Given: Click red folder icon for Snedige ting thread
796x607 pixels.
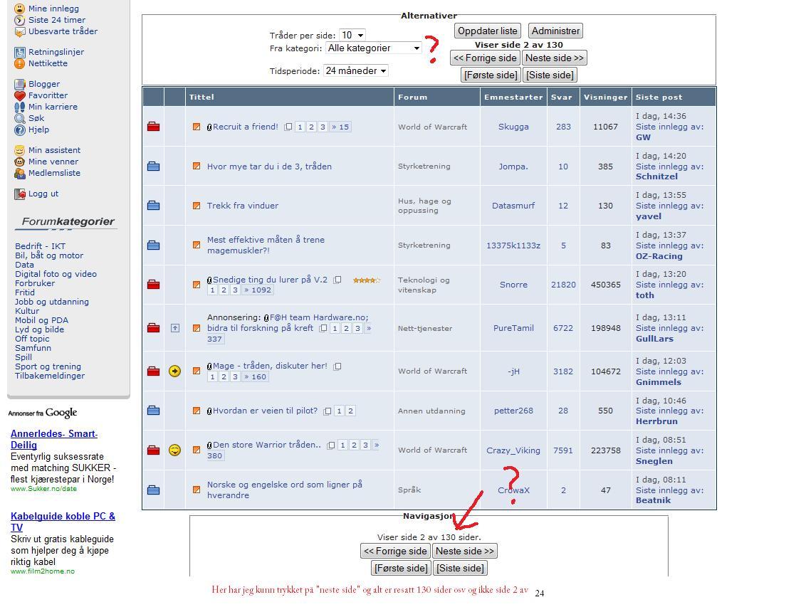Looking at the screenshot, I should point(153,284).
